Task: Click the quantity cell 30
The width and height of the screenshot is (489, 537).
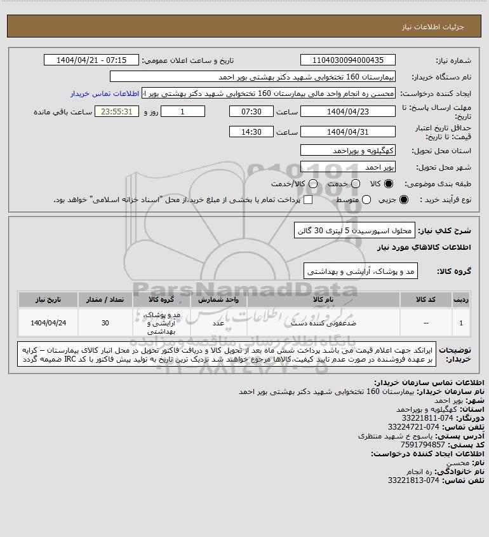Action: (105, 323)
